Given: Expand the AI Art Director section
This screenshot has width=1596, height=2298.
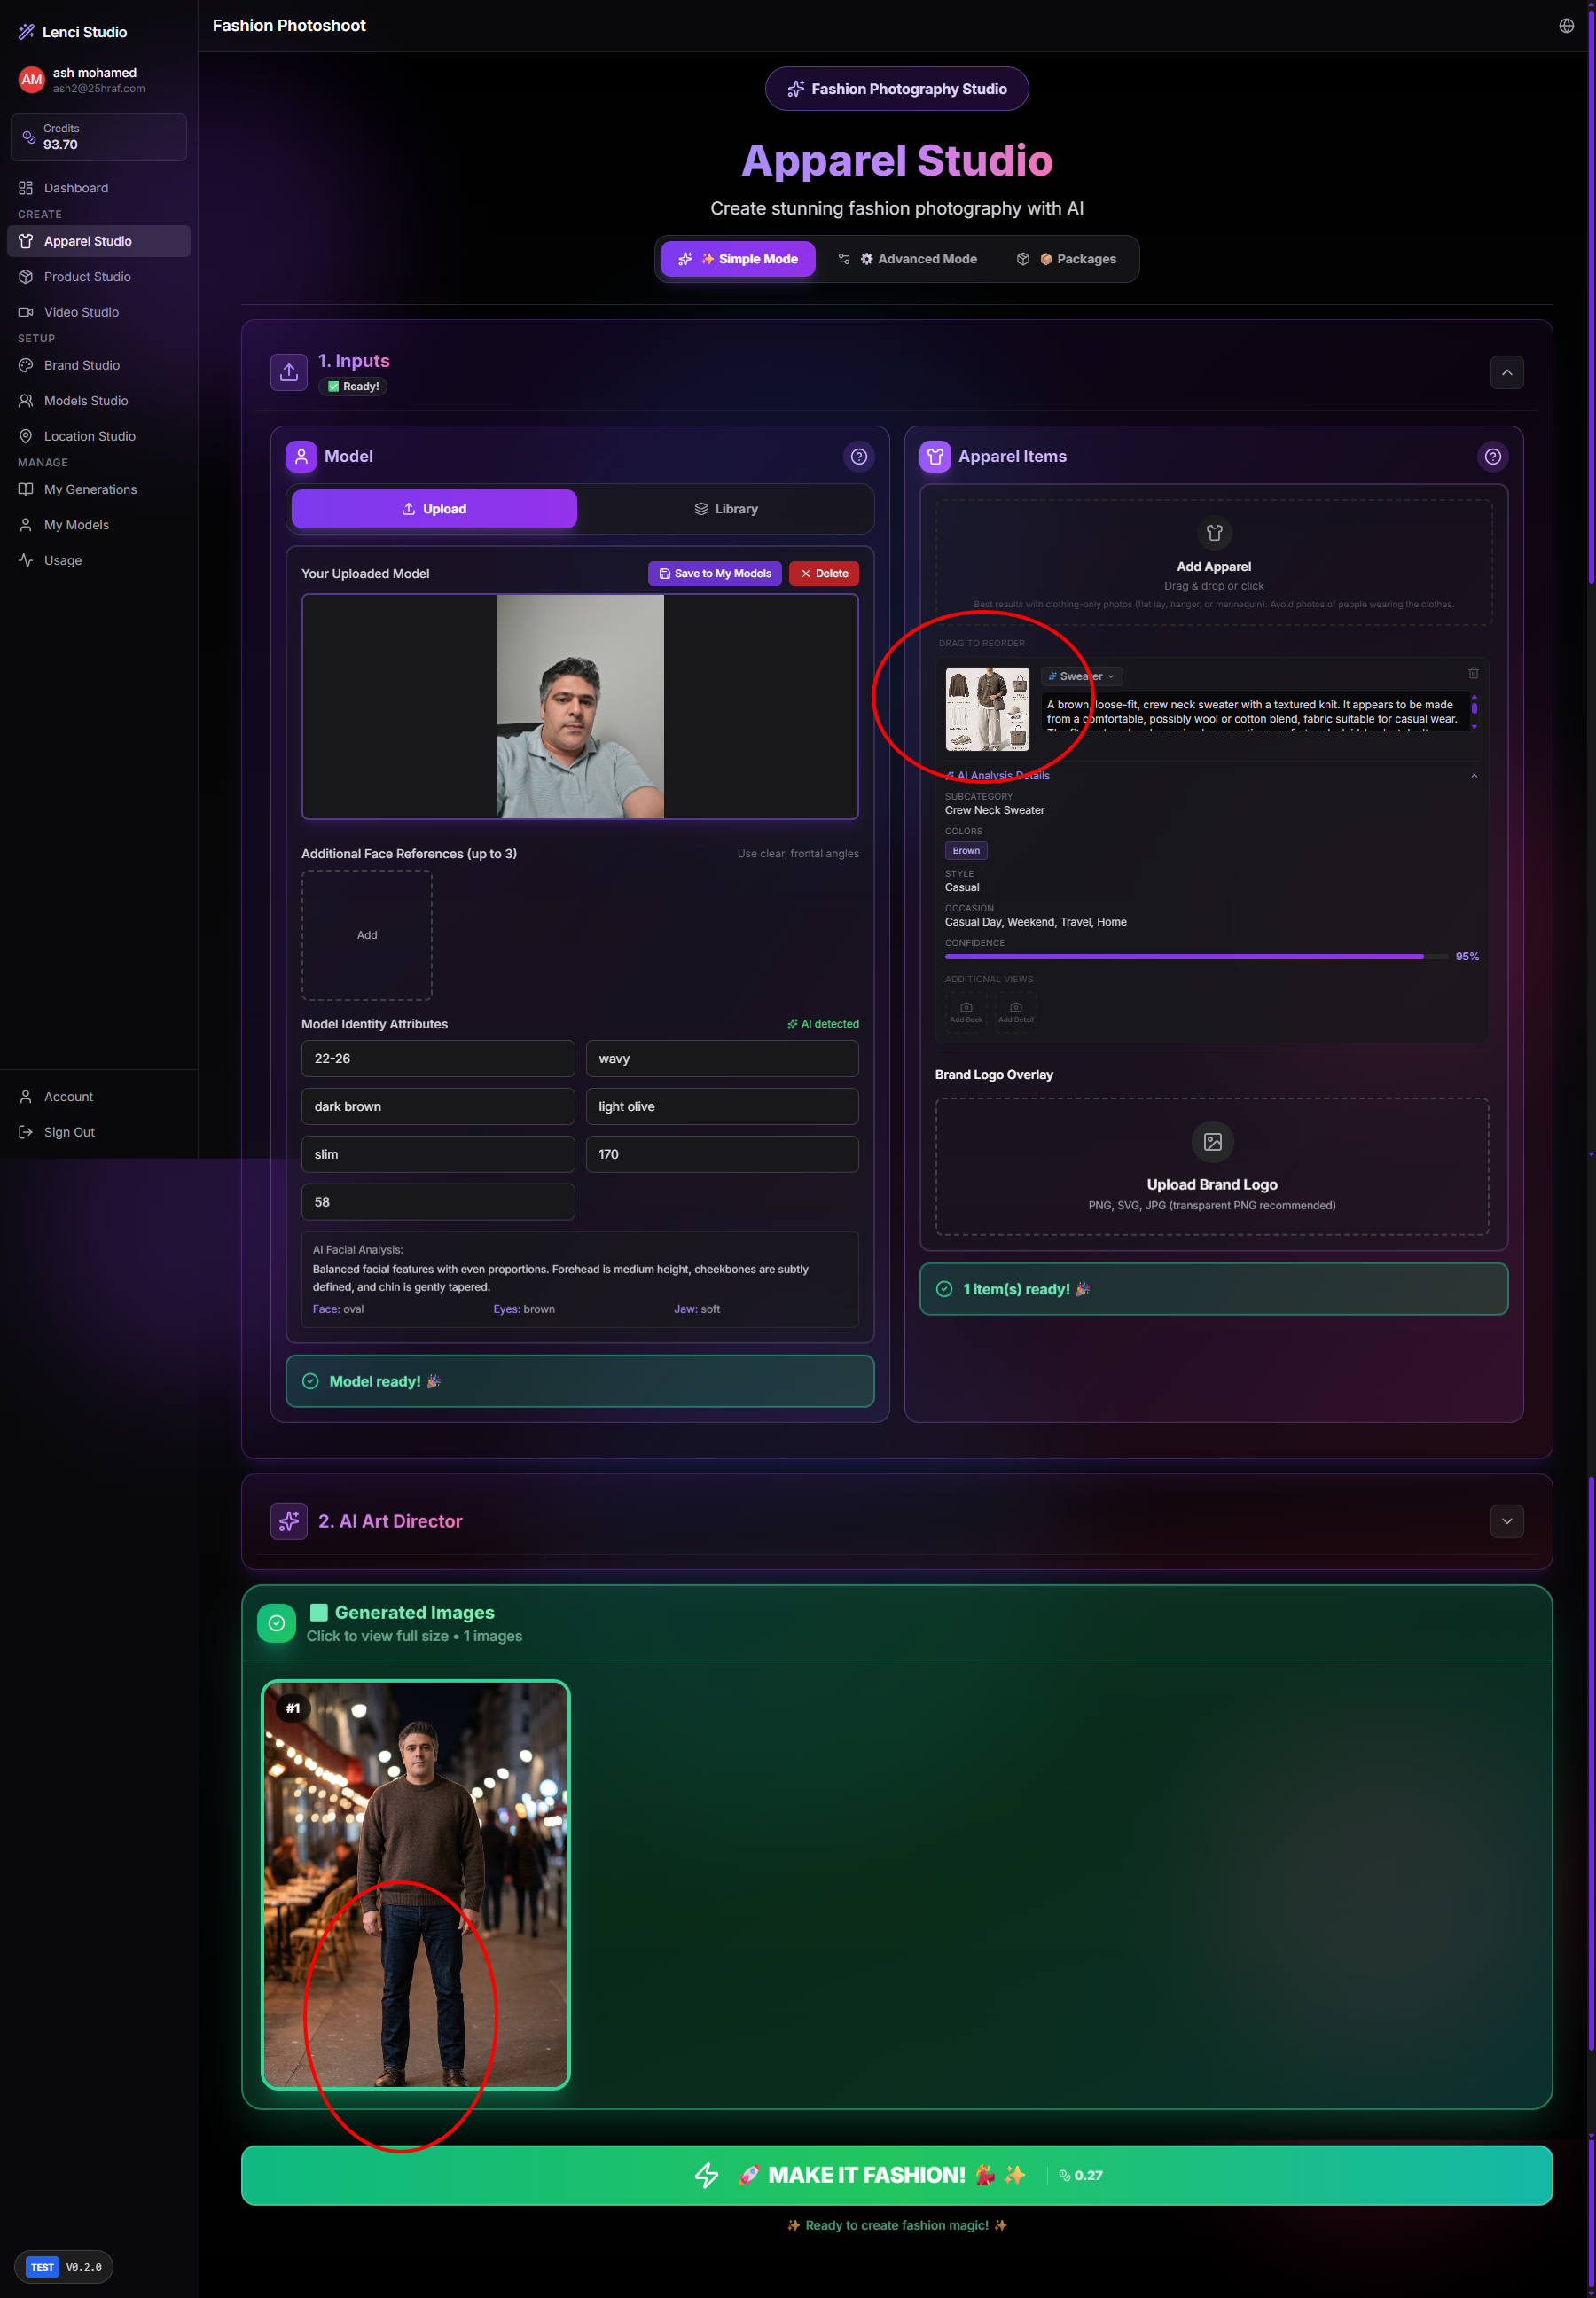Looking at the screenshot, I should click(1506, 1521).
